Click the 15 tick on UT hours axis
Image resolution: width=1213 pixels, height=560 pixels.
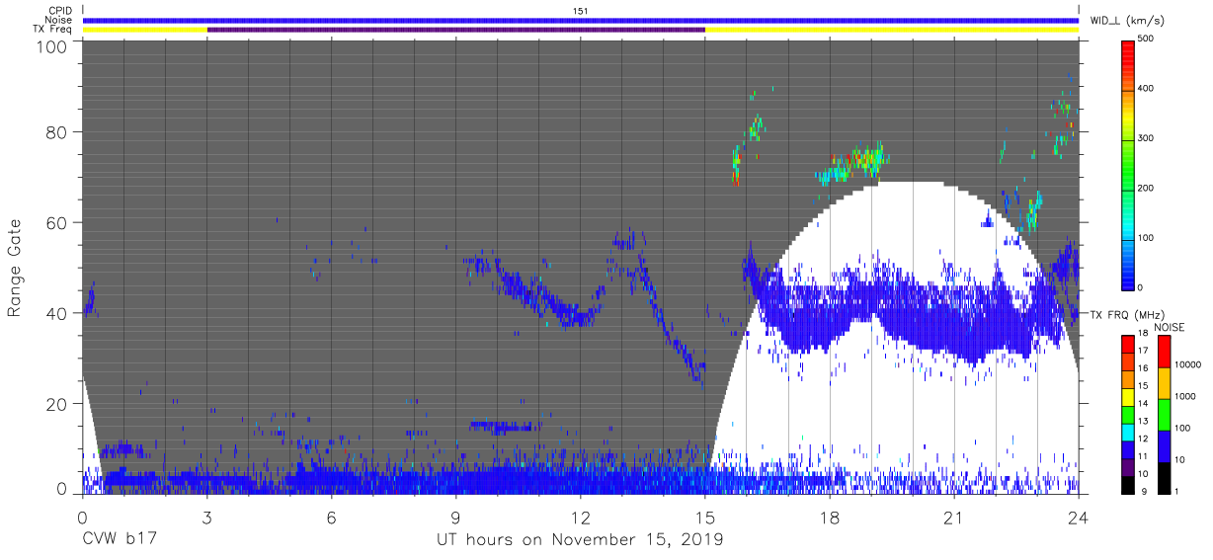coord(705,517)
